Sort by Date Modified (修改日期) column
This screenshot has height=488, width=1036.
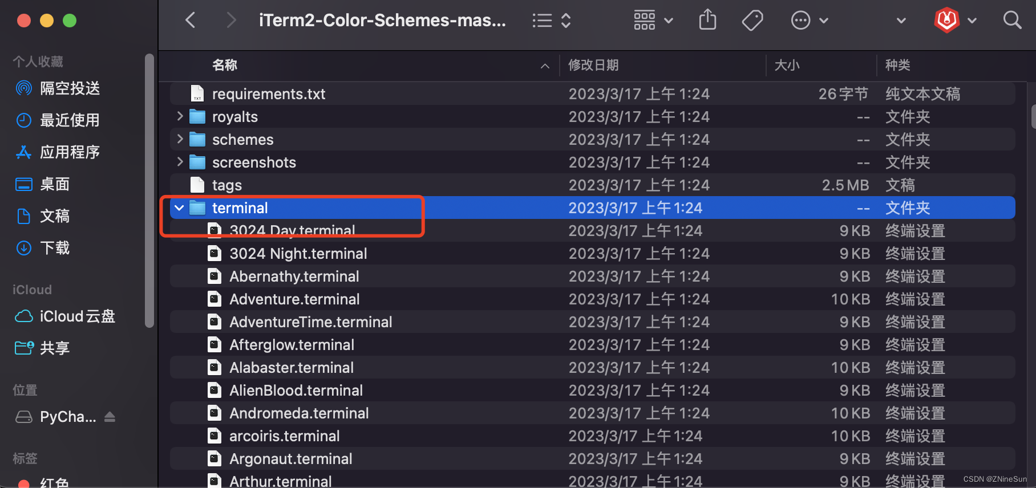pyautogui.click(x=593, y=66)
